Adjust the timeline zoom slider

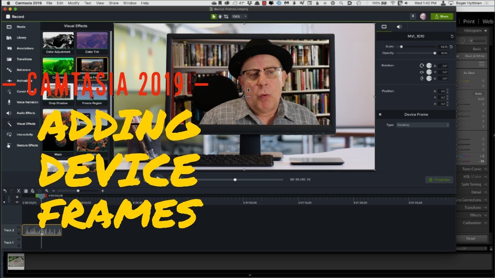point(78,191)
